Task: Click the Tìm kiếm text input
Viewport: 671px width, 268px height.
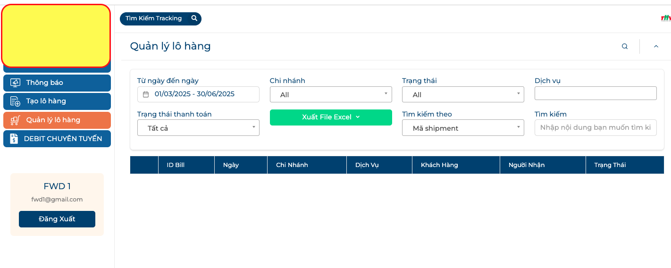Action: [596, 127]
